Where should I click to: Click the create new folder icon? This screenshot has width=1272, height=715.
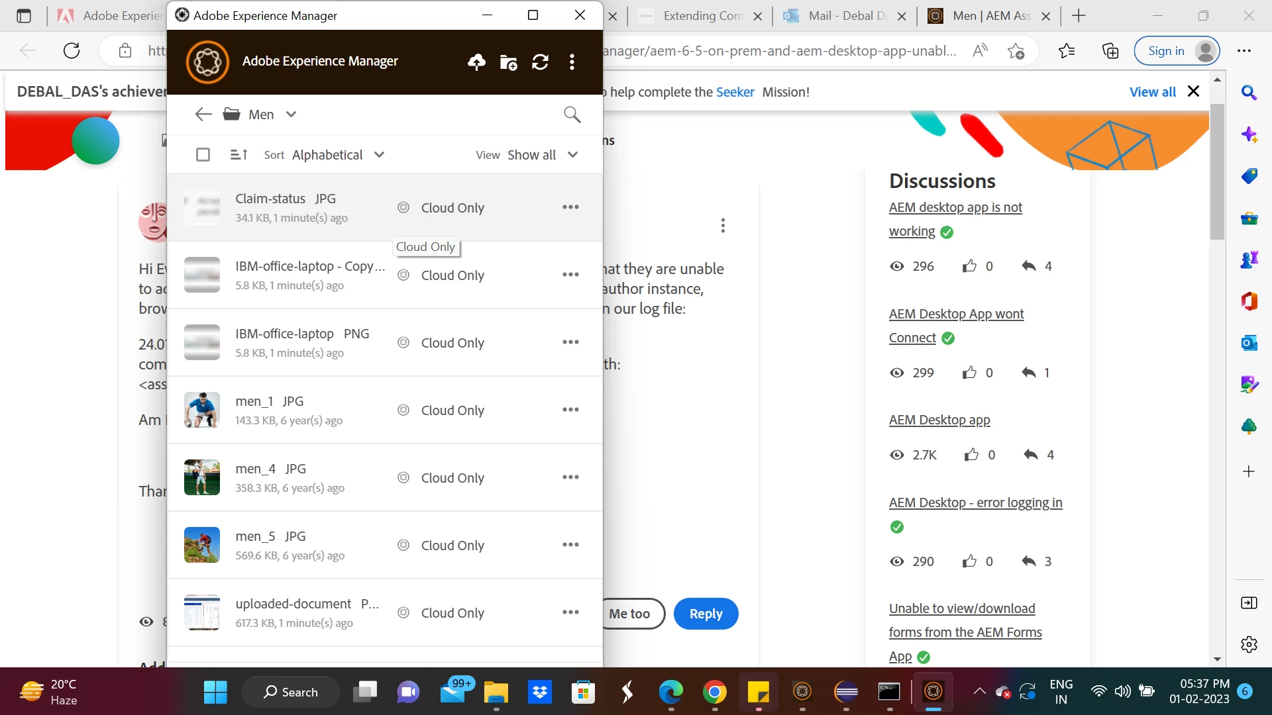click(x=508, y=62)
